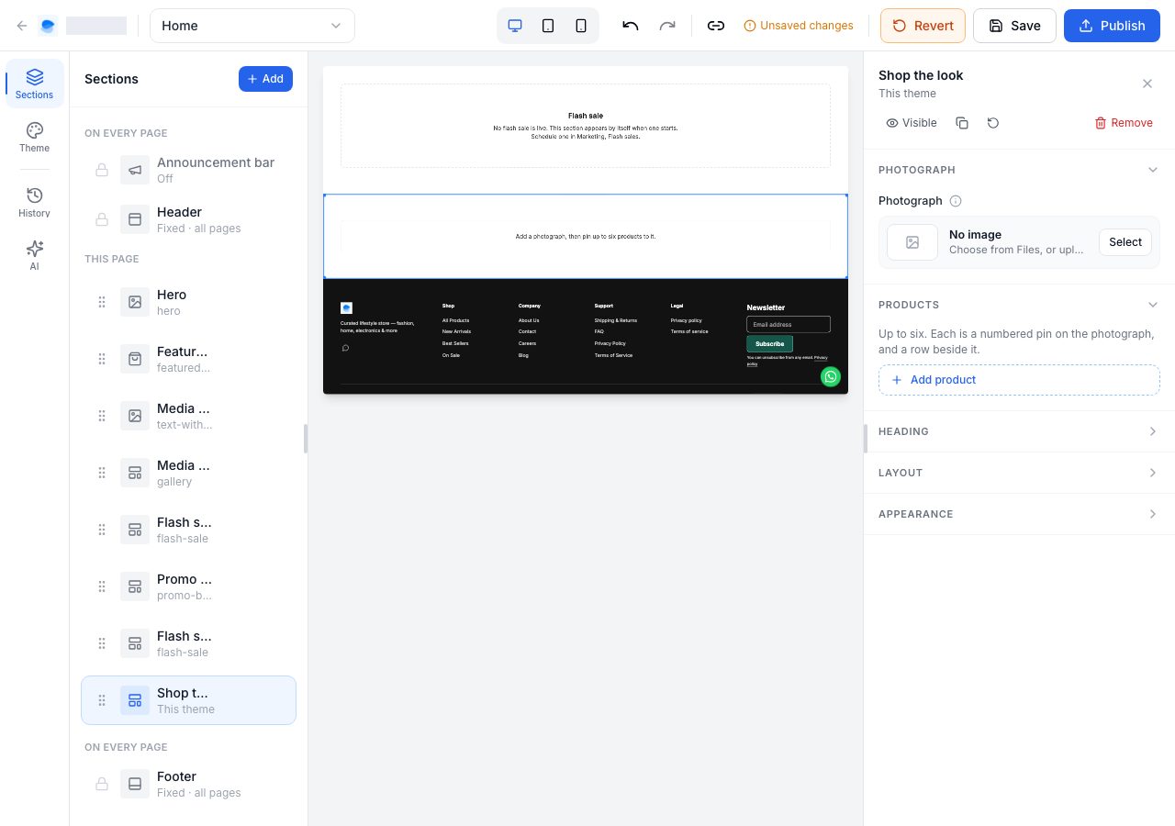Click the Add product button
The image size is (1175, 826).
click(x=1019, y=380)
